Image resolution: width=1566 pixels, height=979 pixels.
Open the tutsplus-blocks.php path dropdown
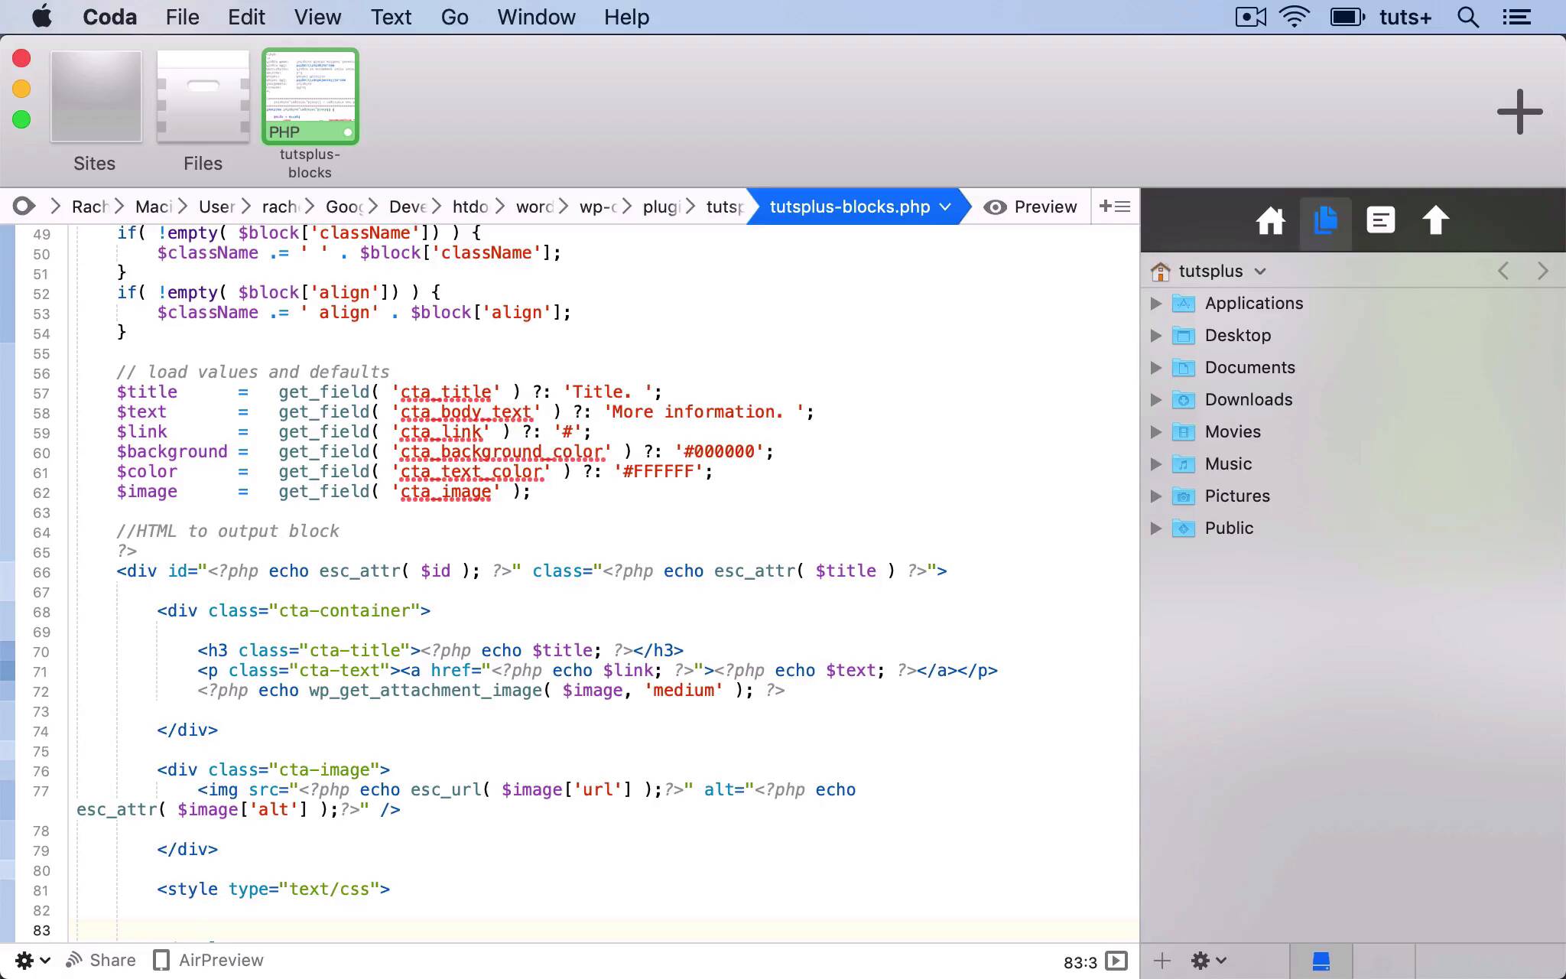(x=945, y=207)
